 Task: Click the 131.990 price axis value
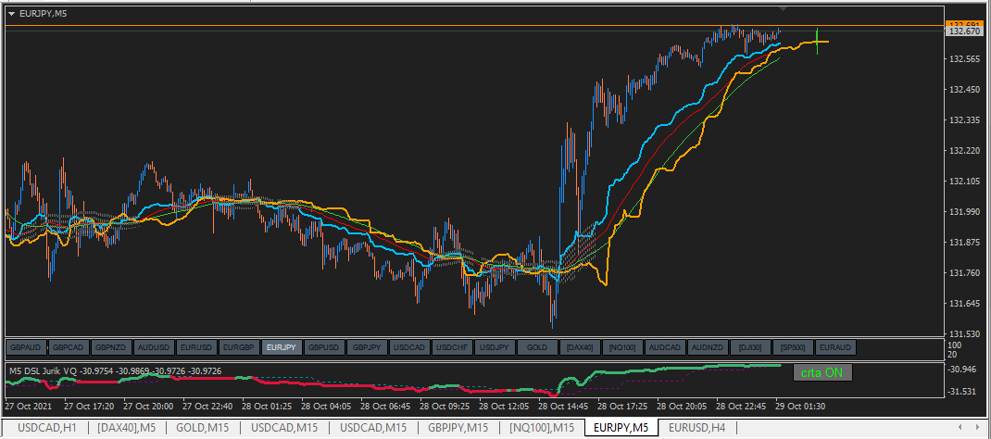(x=964, y=212)
